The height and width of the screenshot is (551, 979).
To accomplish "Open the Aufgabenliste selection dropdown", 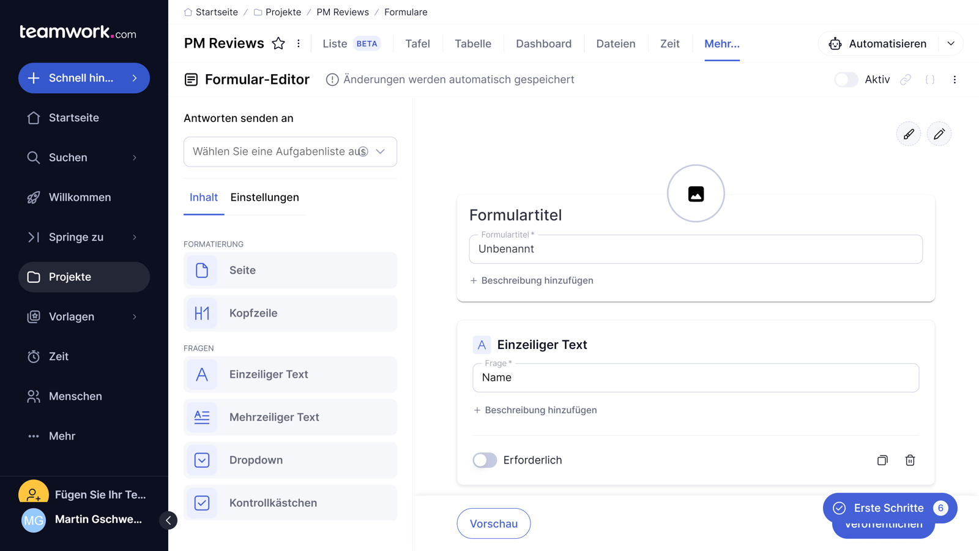I will tap(290, 151).
